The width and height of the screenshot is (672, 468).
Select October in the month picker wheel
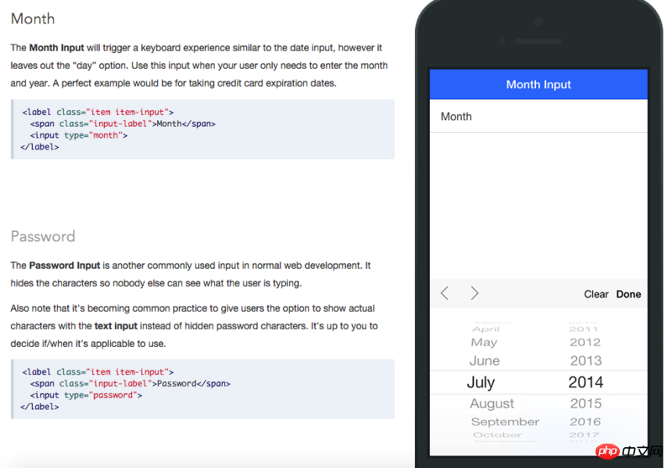click(x=497, y=434)
